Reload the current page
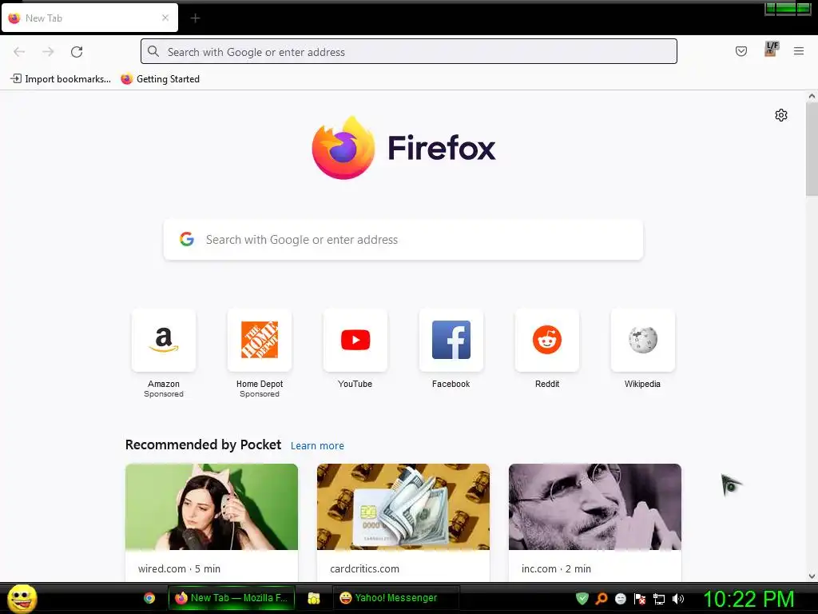The image size is (818, 614). pos(77,52)
